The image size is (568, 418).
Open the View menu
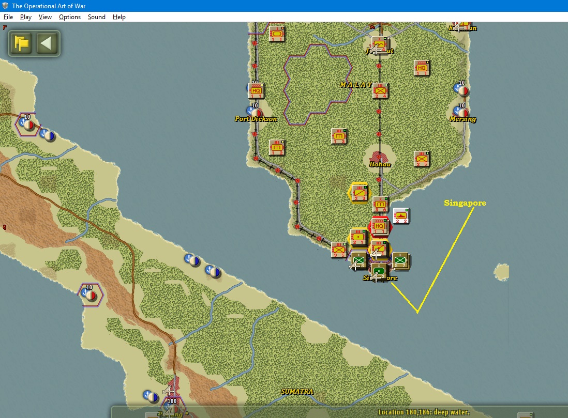tap(46, 17)
